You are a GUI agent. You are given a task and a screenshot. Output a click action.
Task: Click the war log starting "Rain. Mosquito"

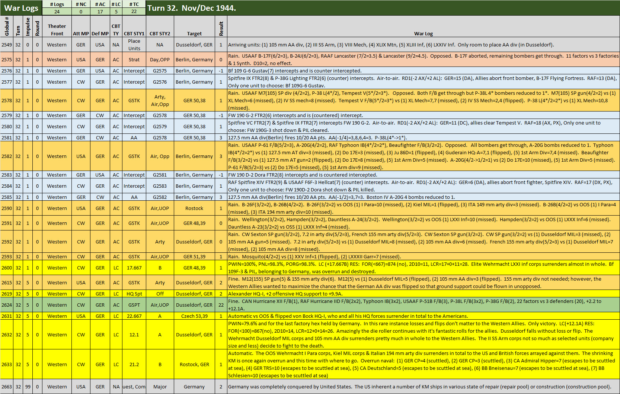(424, 256)
